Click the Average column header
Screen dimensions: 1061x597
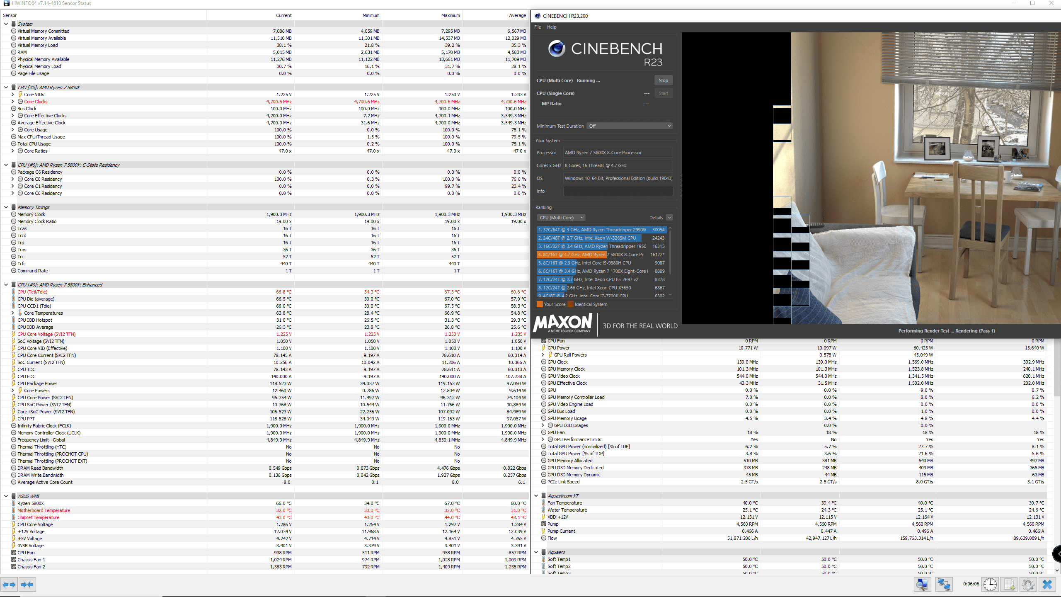pos(517,15)
